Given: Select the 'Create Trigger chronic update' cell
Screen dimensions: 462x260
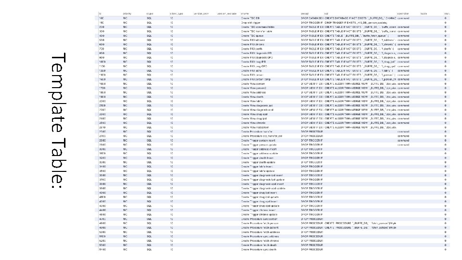Looking at the screenshot, I should click(x=259, y=215).
